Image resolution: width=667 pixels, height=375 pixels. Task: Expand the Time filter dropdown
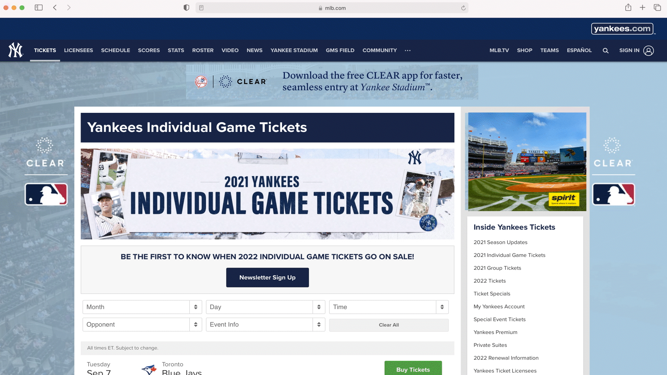[389, 307]
